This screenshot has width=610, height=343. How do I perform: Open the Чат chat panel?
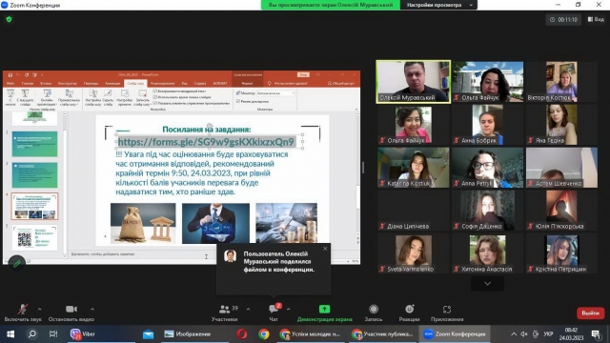[x=274, y=313]
